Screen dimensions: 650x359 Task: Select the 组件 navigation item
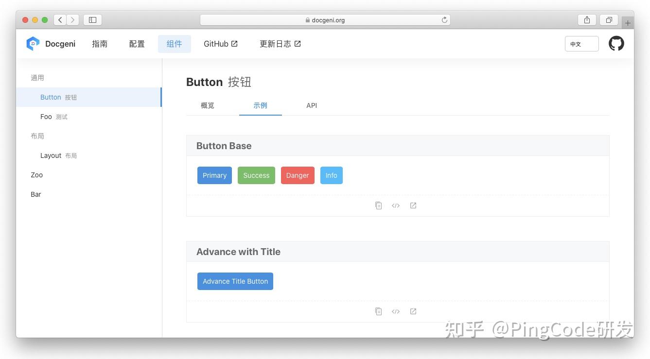click(x=174, y=44)
